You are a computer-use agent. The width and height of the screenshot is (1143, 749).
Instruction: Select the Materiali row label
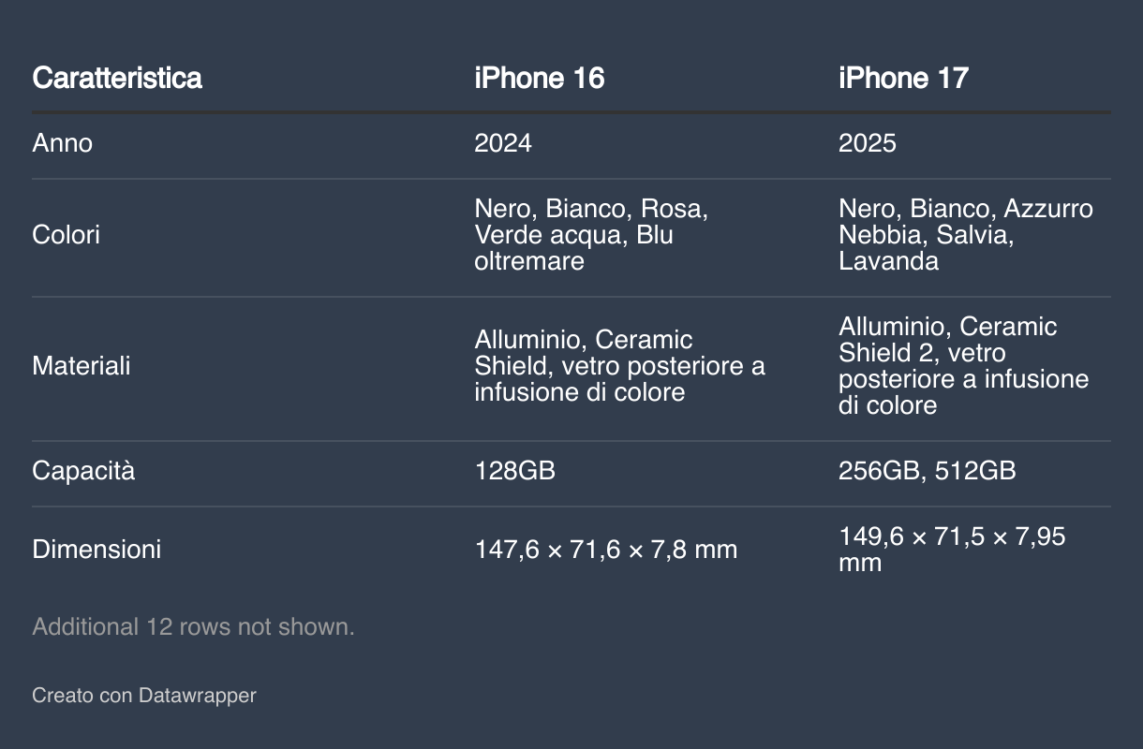point(82,366)
